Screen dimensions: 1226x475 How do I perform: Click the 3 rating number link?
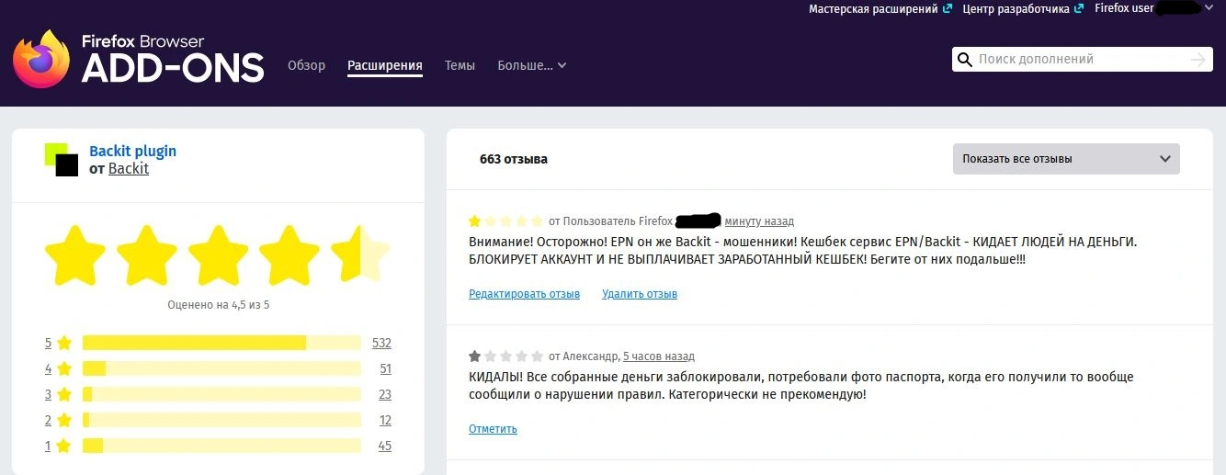(x=48, y=394)
